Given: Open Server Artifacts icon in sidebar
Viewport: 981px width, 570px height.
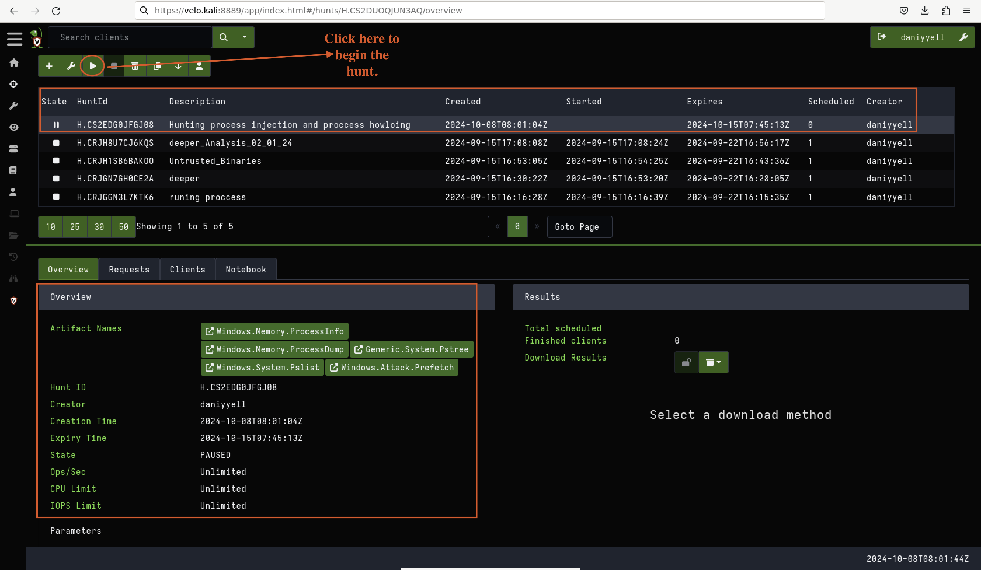Looking at the screenshot, I should point(14,149).
